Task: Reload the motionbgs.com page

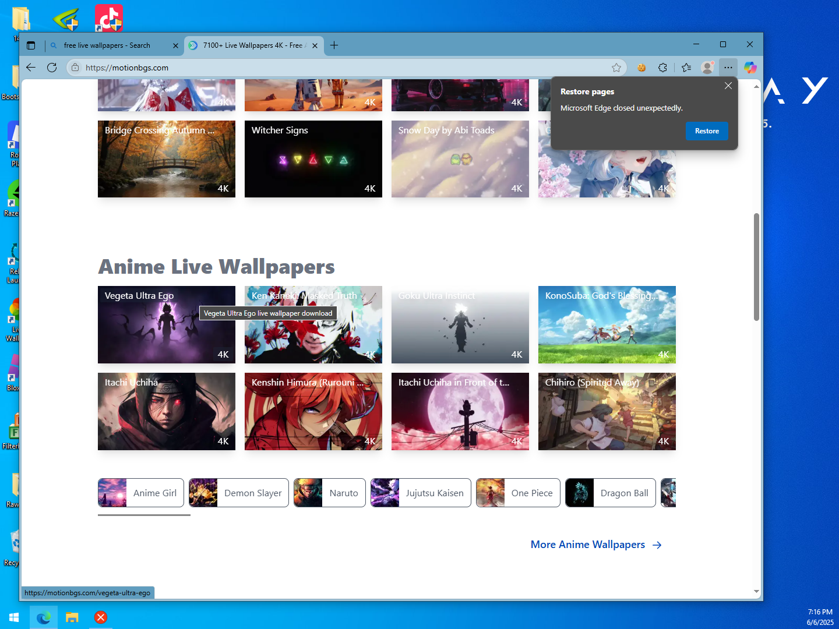Action: (52, 68)
